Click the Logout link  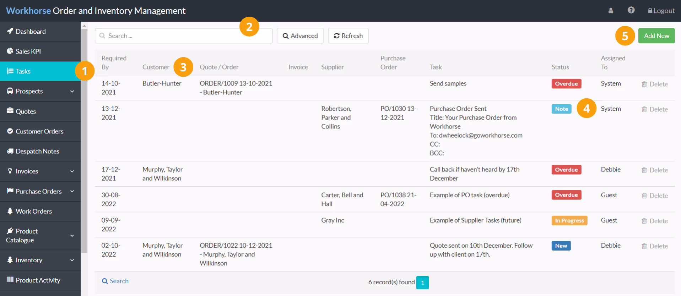pyautogui.click(x=661, y=11)
